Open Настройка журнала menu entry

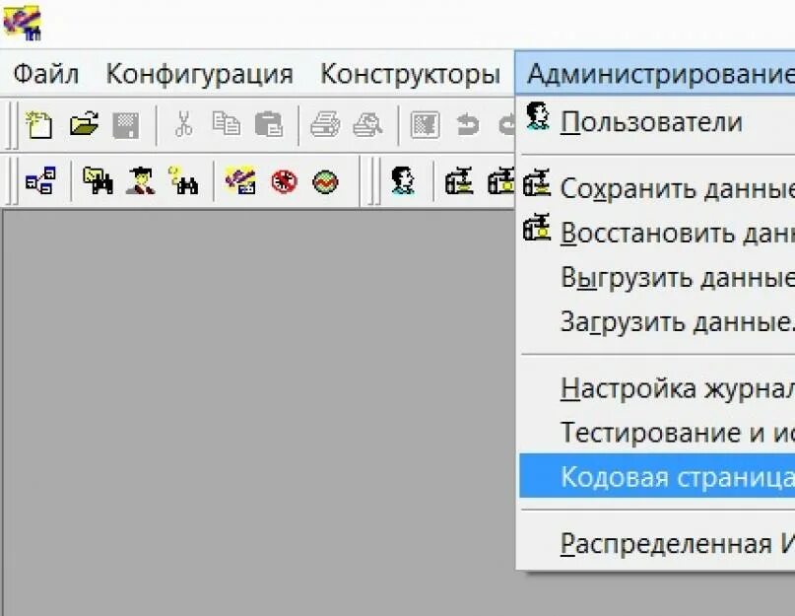click(x=657, y=388)
